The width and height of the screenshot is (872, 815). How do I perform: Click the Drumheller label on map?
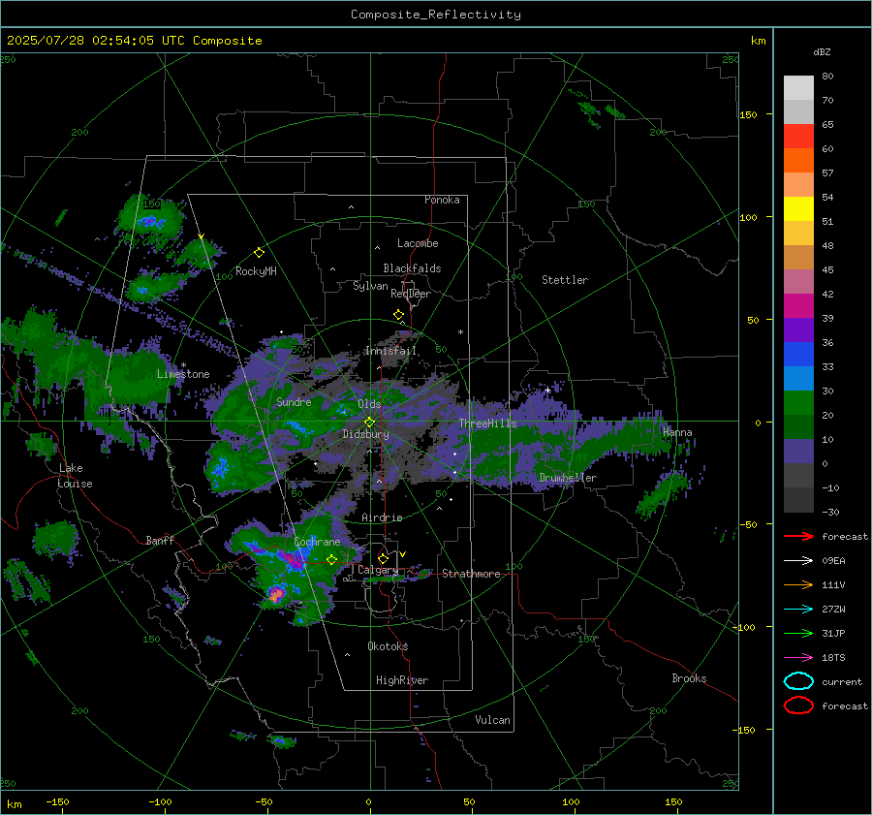coord(568,478)
